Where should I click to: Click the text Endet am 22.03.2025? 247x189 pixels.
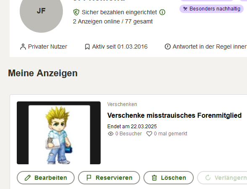pyautogui.click(x=132, y=127)
